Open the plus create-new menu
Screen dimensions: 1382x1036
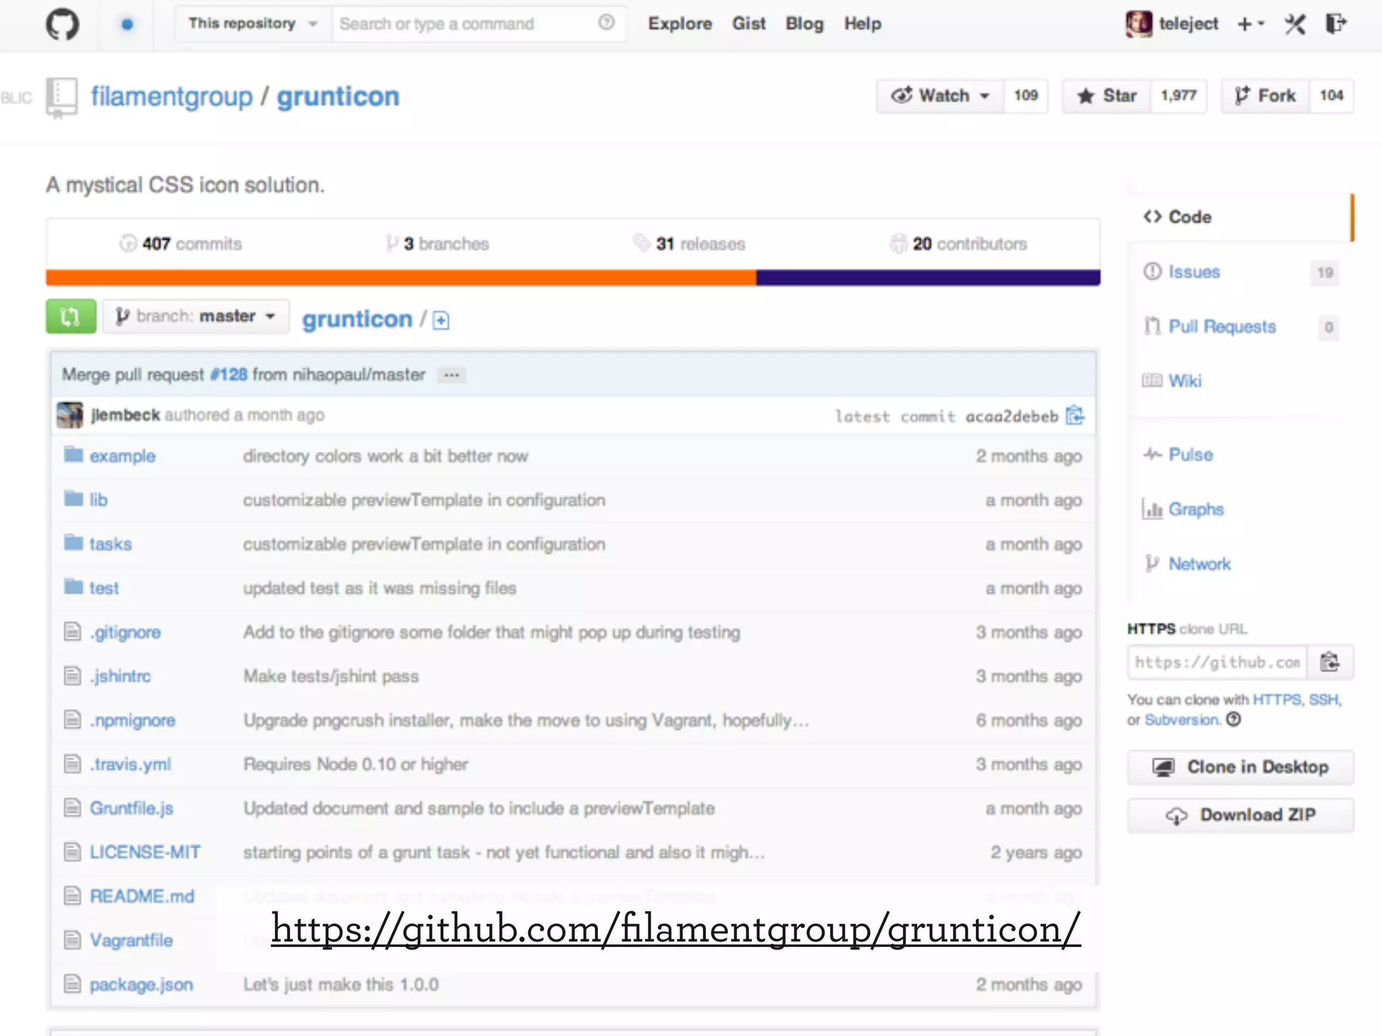tap(1250, 24)
